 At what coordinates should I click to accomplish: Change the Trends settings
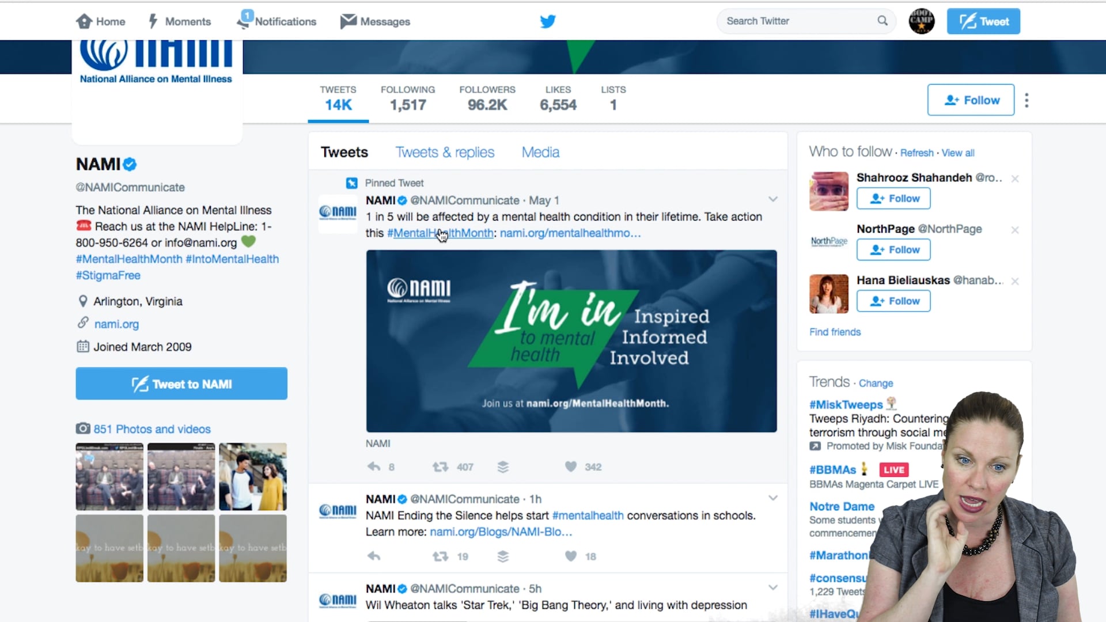(x=876, y=383)
